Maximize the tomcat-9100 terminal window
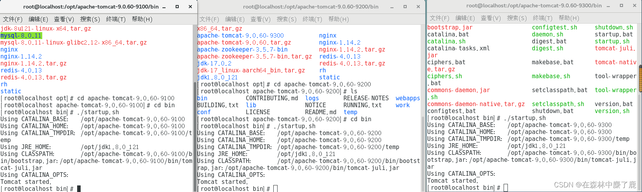Image resolution: width=642 pixels, height=192 pixels. pyautogui.click(x=177, y=7)
